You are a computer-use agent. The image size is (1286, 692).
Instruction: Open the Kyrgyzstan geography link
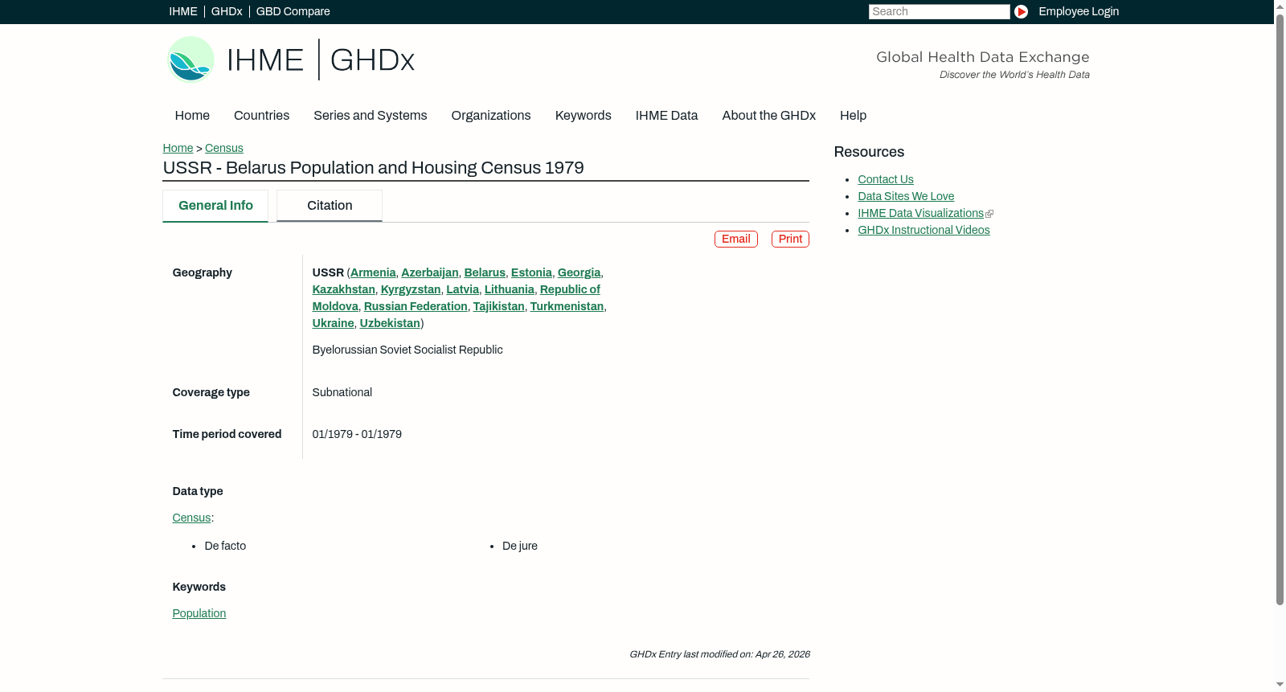(x=411, y=289)
